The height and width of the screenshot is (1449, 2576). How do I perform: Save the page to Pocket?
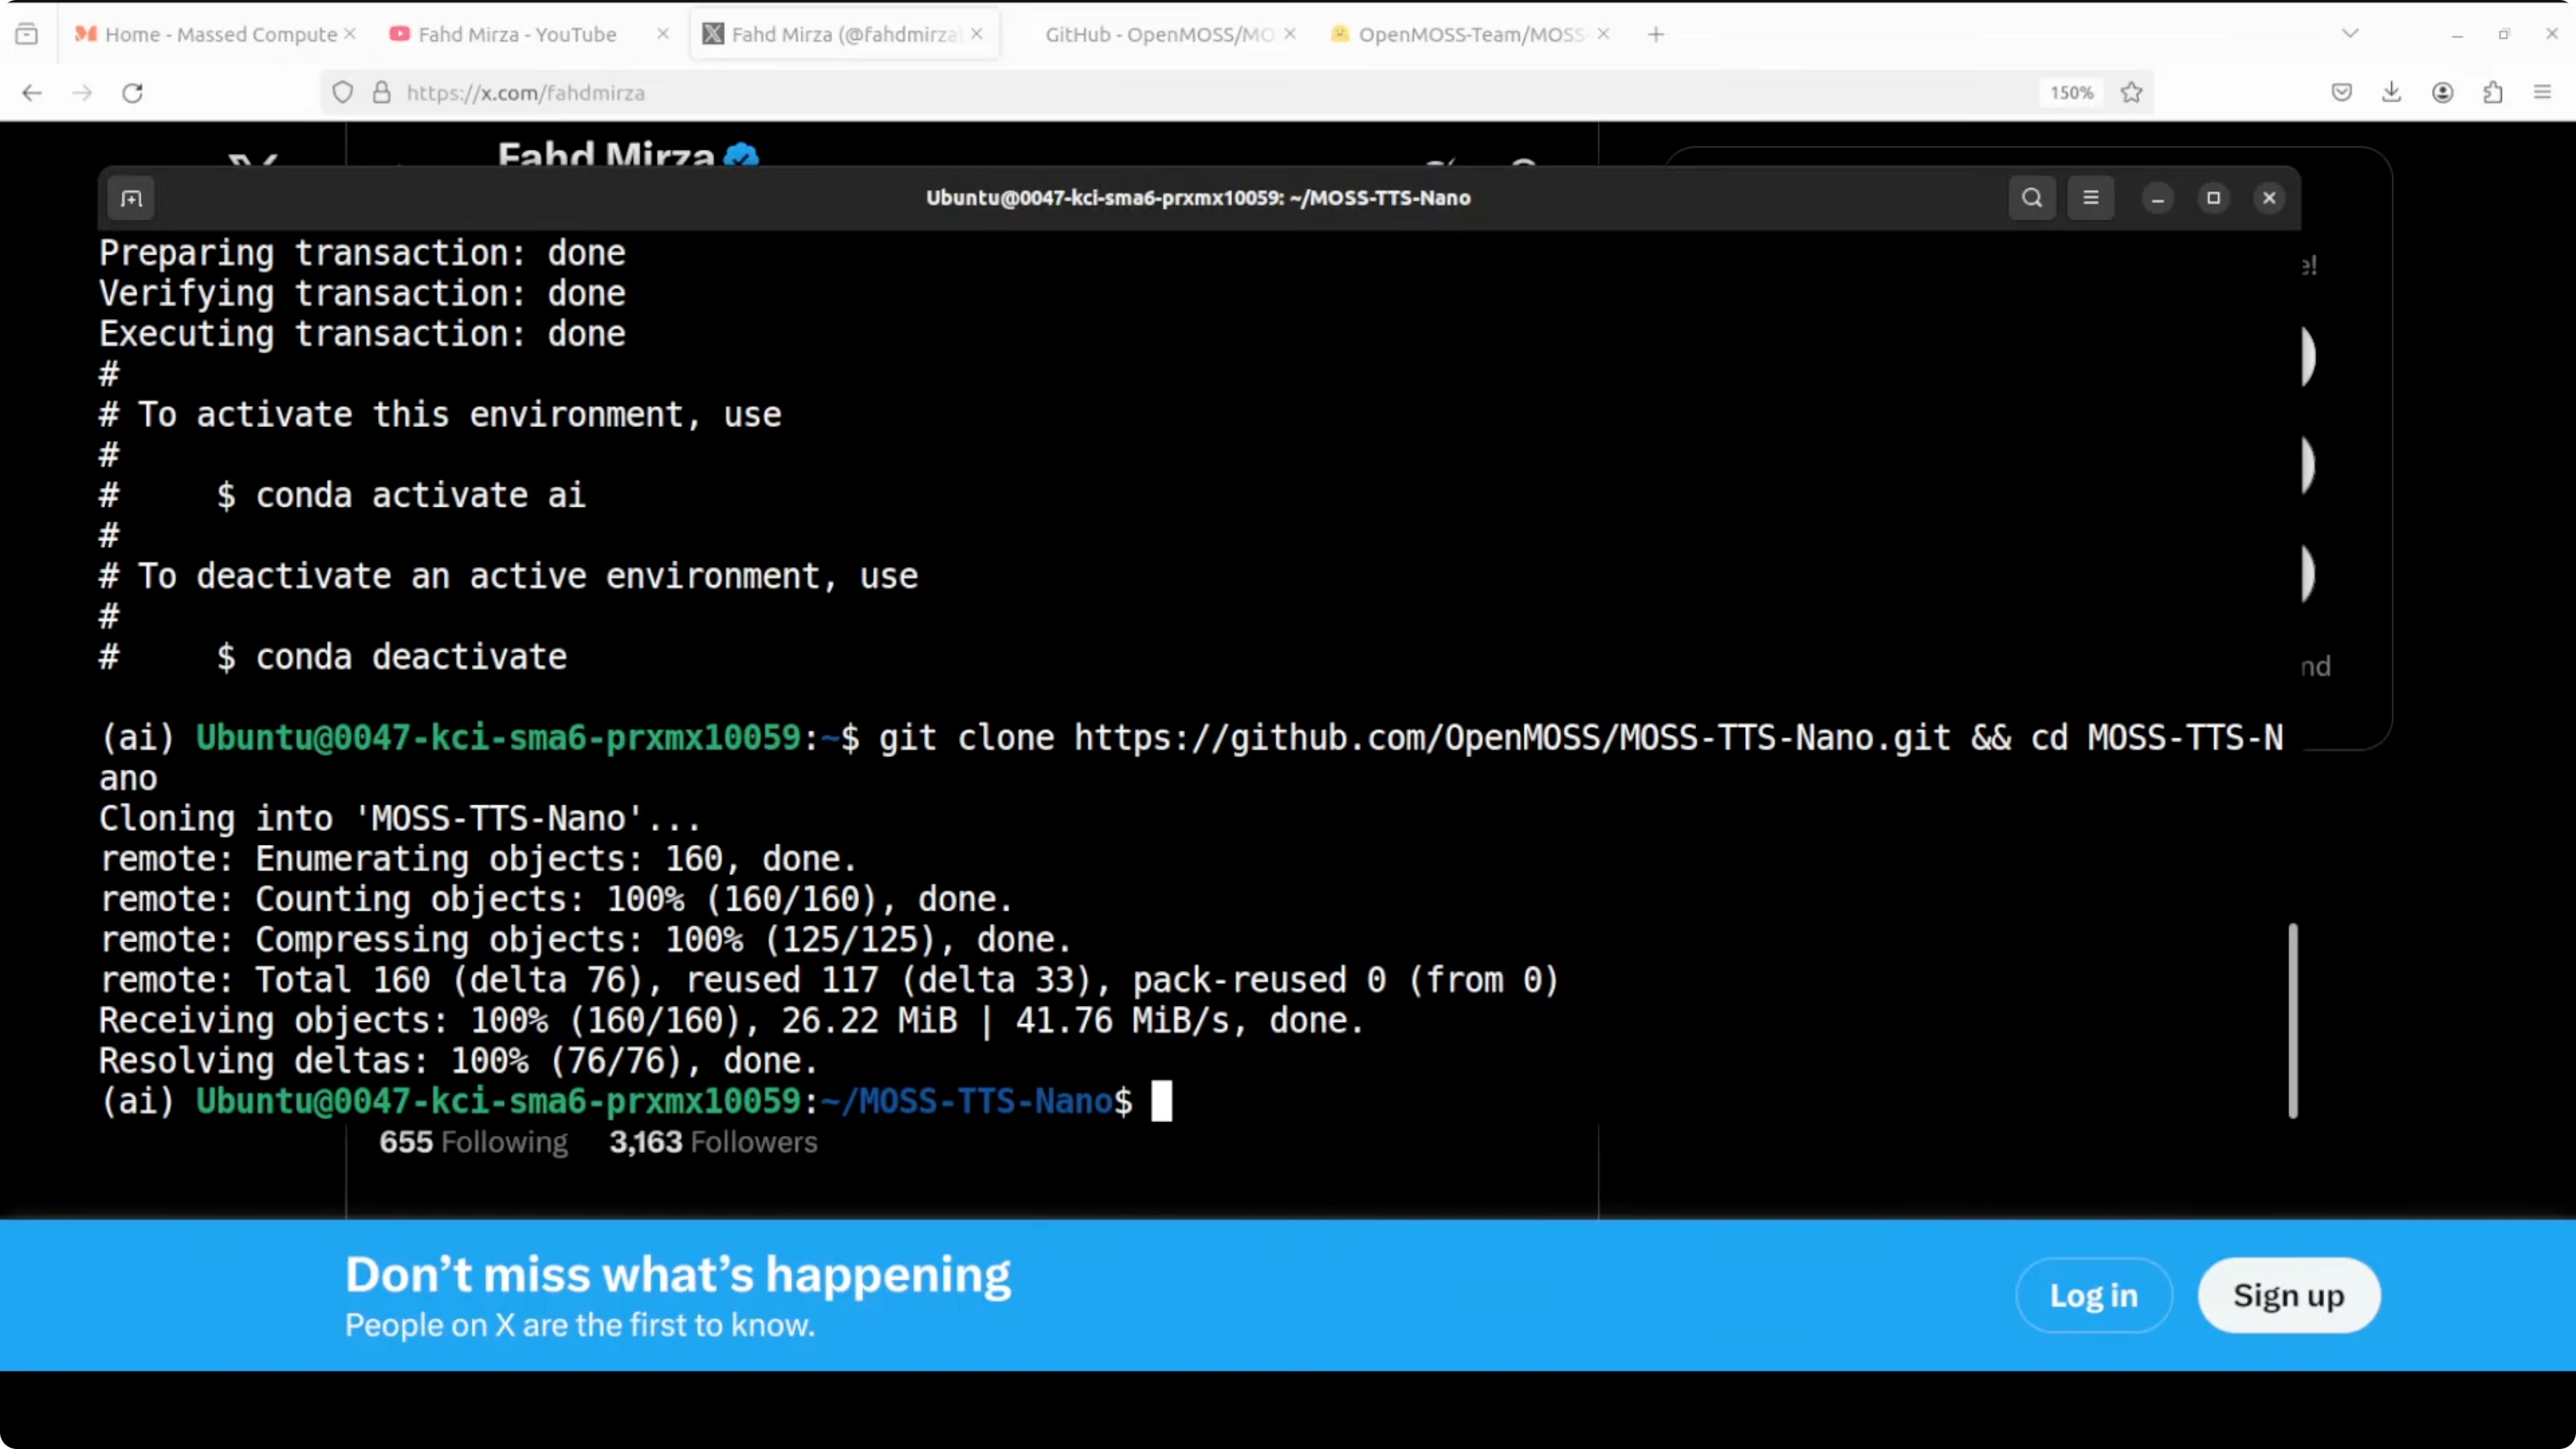click(2341, 92)
